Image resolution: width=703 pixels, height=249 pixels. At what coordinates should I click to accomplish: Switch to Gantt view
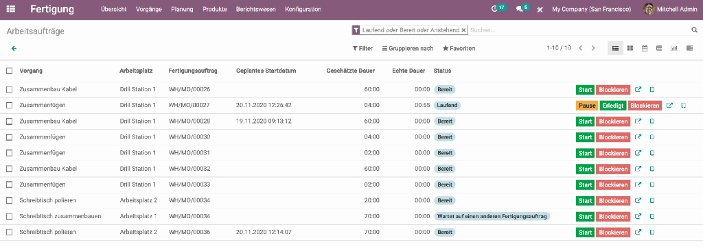[689, 48]
